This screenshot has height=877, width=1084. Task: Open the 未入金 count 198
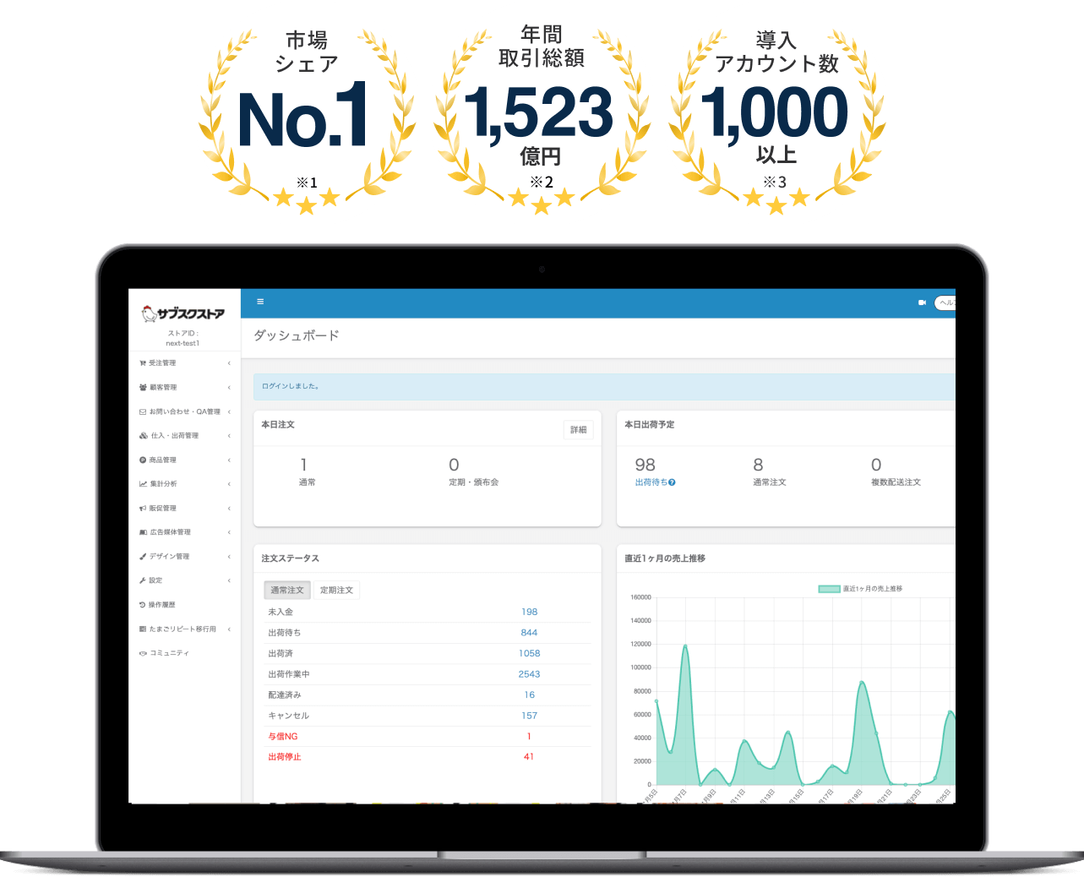pos(529,612)
